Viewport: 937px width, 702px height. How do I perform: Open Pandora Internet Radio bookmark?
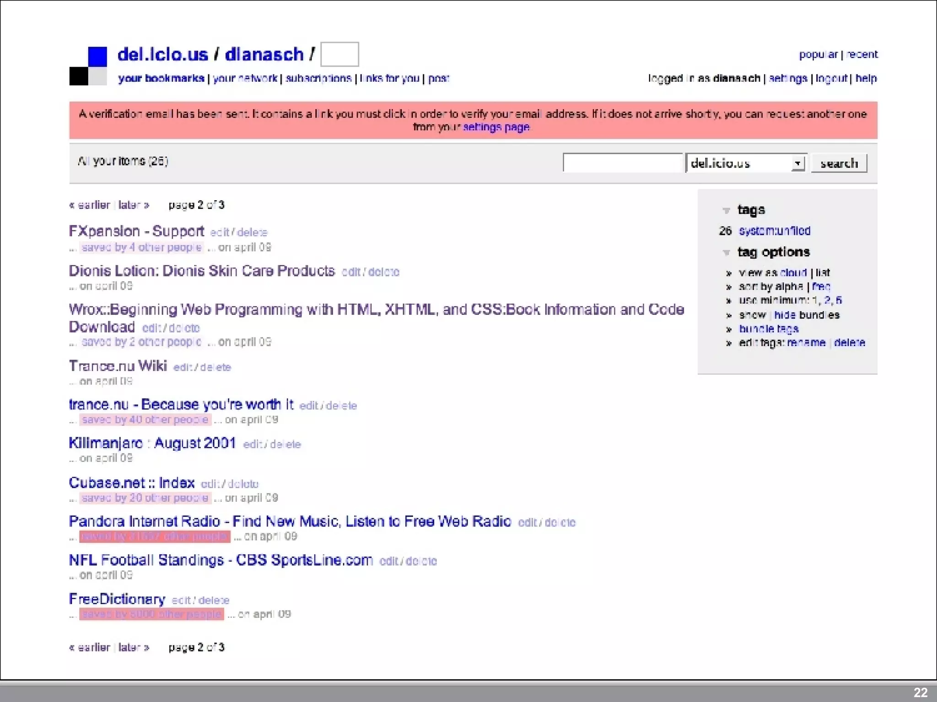(290, 521)
